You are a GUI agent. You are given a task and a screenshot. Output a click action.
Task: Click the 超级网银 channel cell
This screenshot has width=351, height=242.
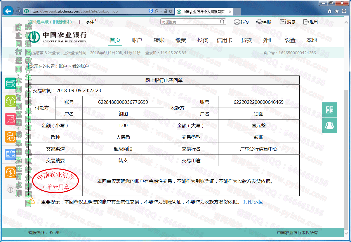[x=123, y=149]
